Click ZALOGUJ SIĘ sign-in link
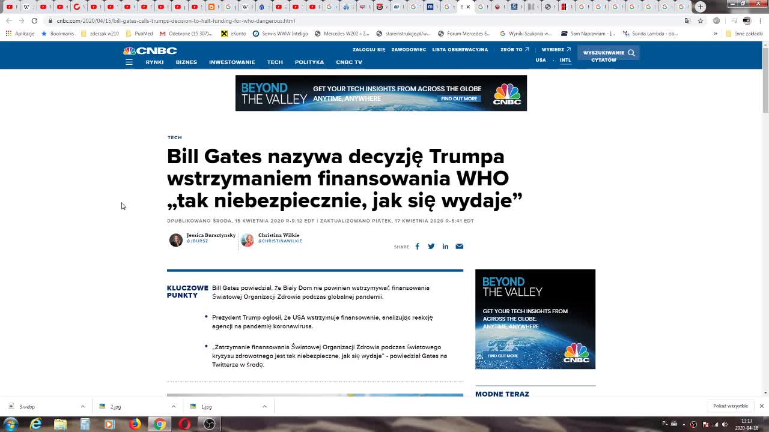The image size is (769, 432). pos(369,50)
